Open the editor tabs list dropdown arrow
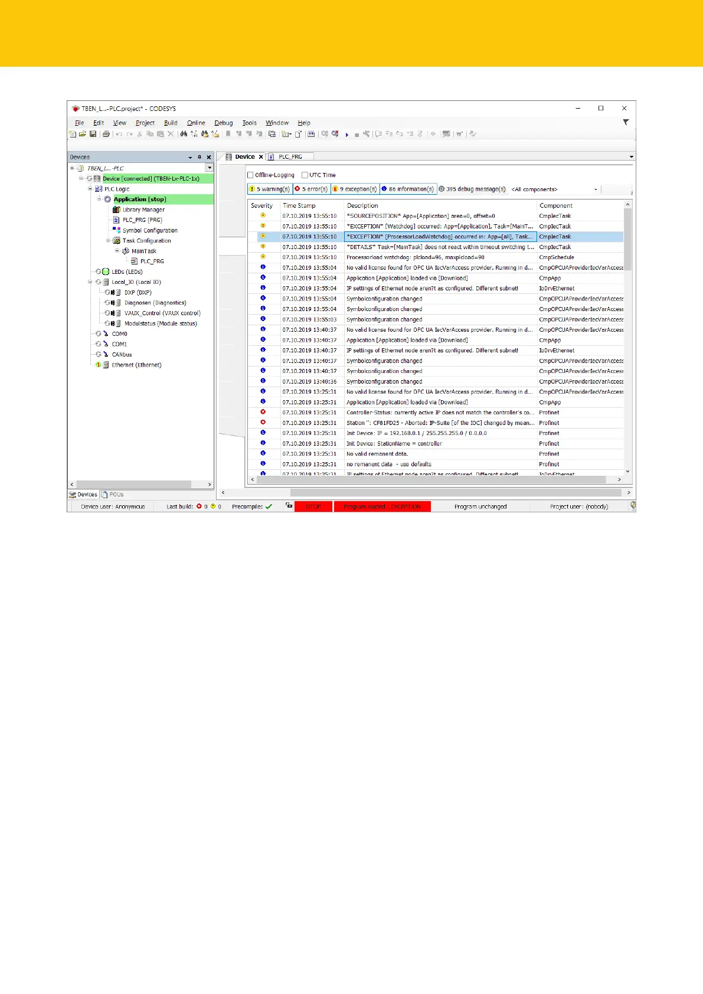Screen dimensions: 703x994 (631, 157)
